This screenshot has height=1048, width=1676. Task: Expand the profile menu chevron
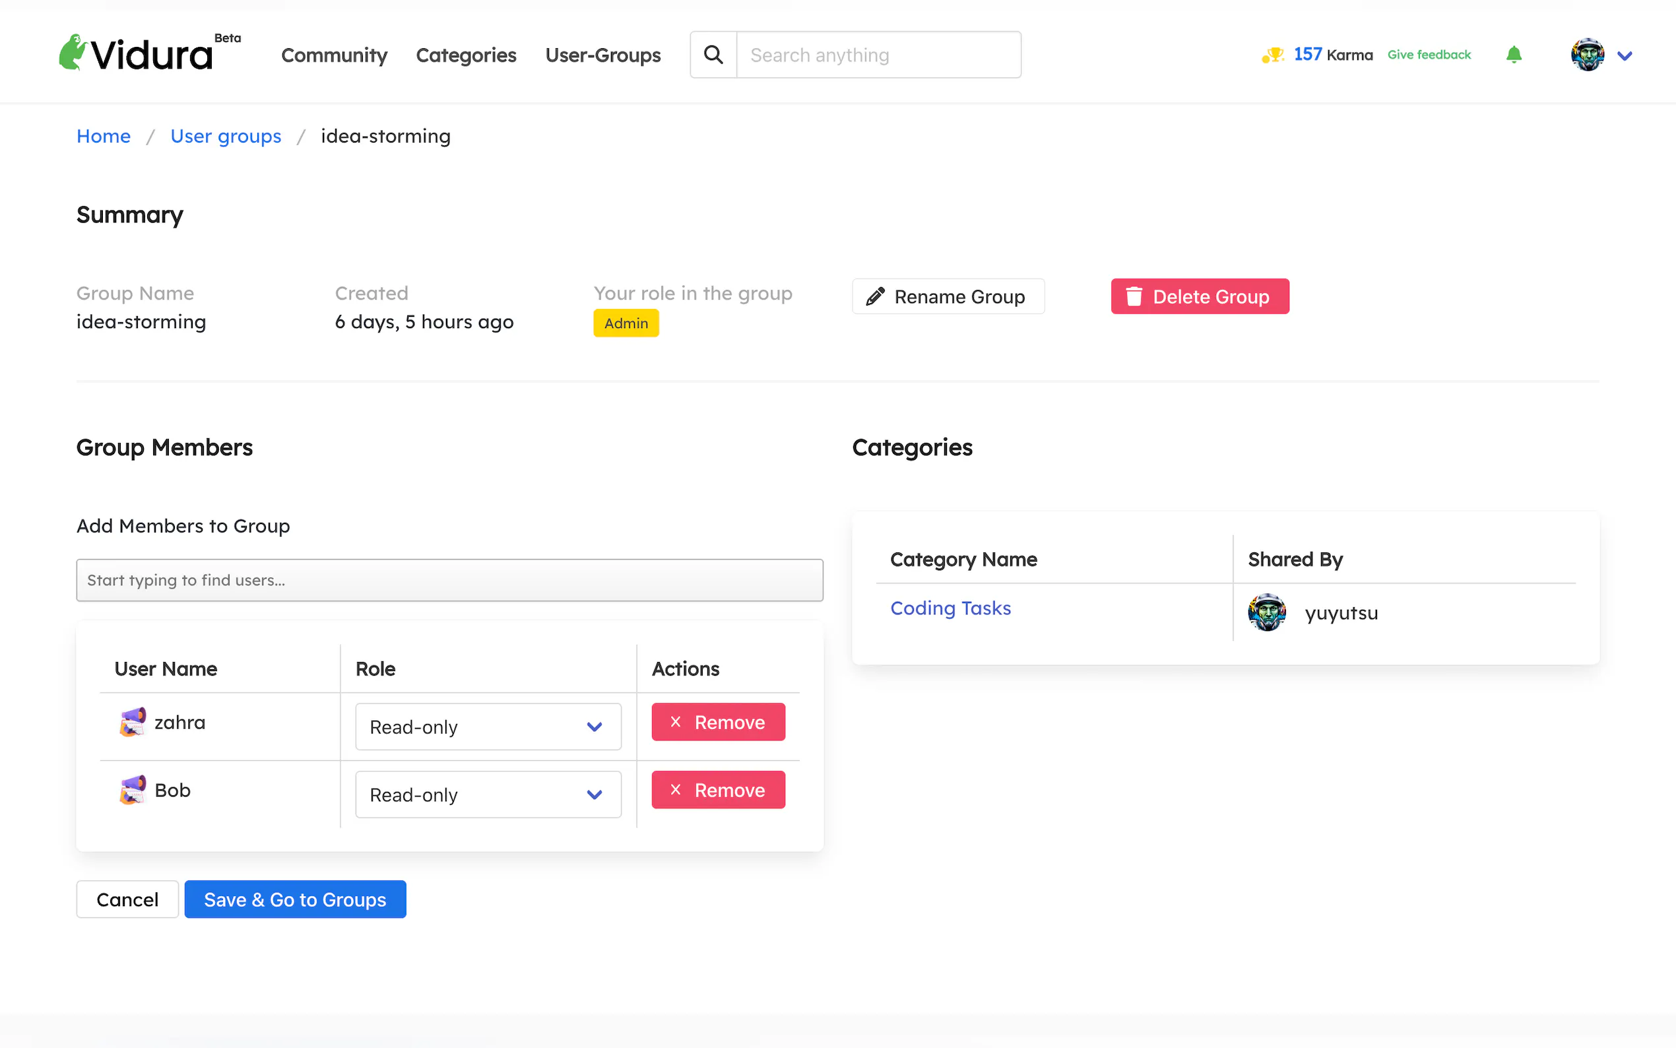click(x=1624, y=56)
